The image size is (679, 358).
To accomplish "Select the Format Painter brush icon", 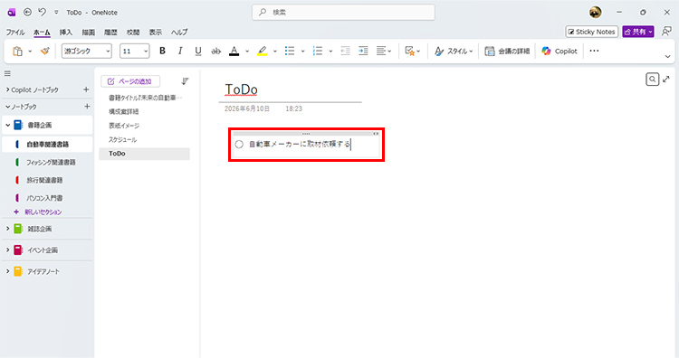I will (44, 51).
